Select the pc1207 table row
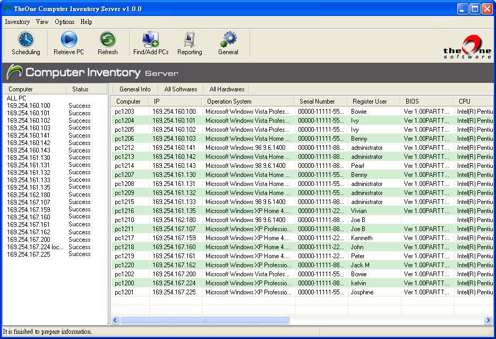The width and height of the screenshot is (496, 339). pos(303,175)
